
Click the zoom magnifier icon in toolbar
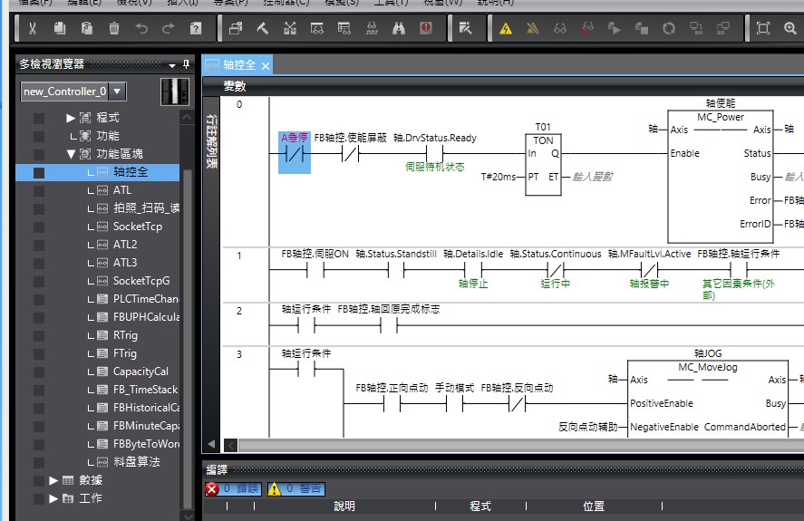[789, 28]
